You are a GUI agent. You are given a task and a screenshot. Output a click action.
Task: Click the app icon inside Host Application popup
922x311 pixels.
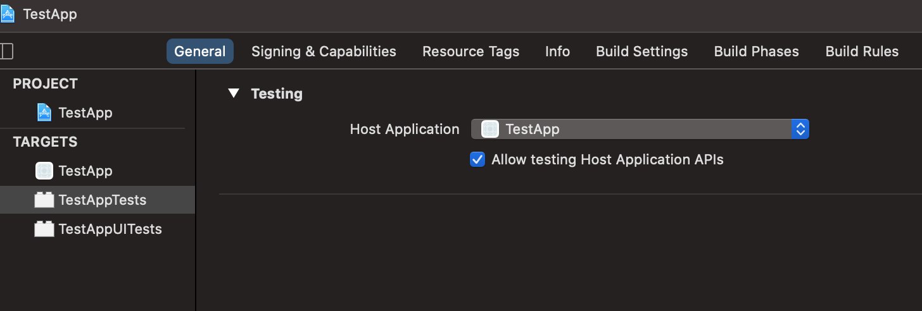point(489,130)
